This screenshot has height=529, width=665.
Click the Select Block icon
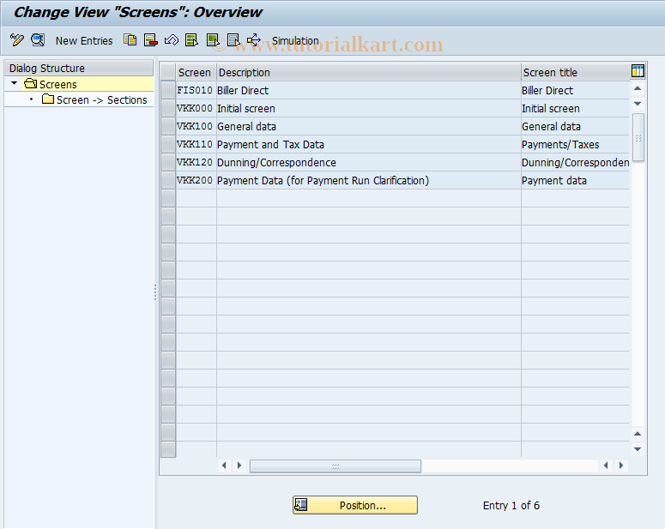pos(213,40)
